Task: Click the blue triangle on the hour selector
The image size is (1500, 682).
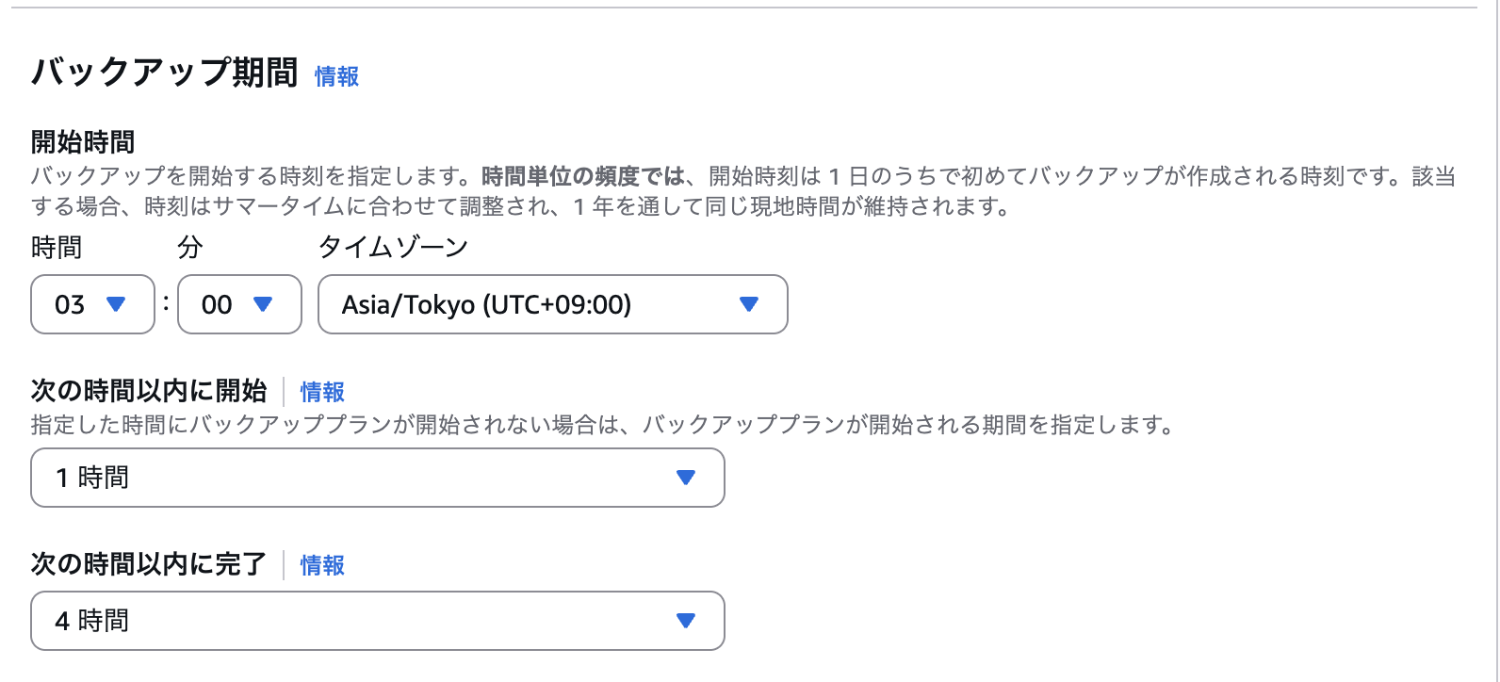Action: pyautogui.click(x=116, y=304)
